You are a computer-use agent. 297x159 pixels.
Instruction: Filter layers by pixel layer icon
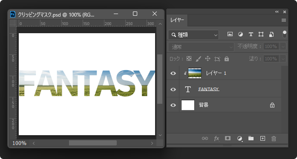(x=230, y=34)
